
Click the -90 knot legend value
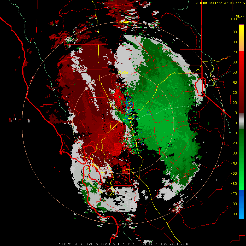tap(234, 214)
